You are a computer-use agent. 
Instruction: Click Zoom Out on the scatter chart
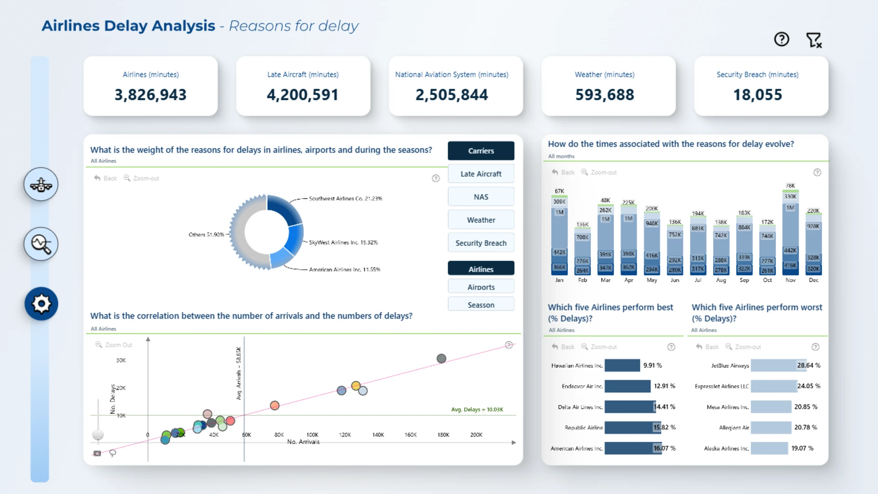pyautogui.click(x=114, y=345)
